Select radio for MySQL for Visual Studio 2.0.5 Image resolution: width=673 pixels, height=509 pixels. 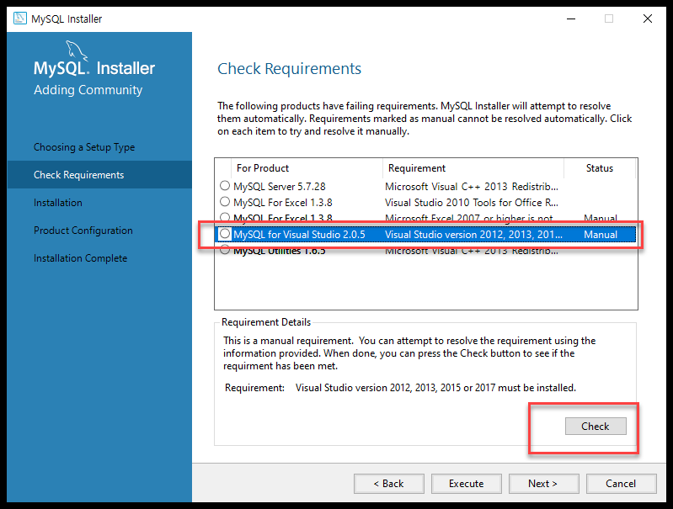pos(225,234)
